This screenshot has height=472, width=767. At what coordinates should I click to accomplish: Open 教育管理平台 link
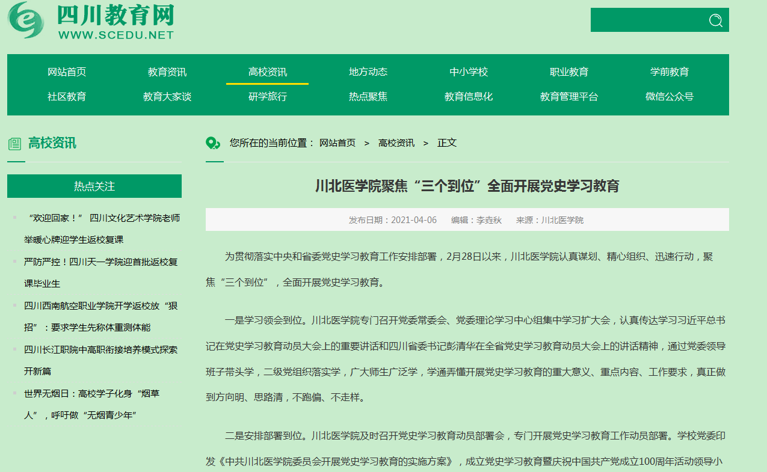point(569,97)
